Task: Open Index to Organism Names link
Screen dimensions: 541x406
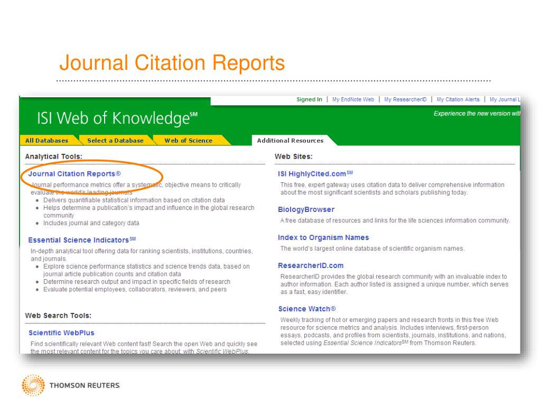Action: 323,237
